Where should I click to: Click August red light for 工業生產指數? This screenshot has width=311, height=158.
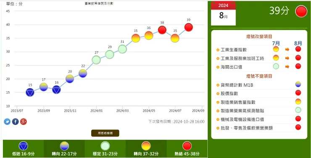pos(298,49)
